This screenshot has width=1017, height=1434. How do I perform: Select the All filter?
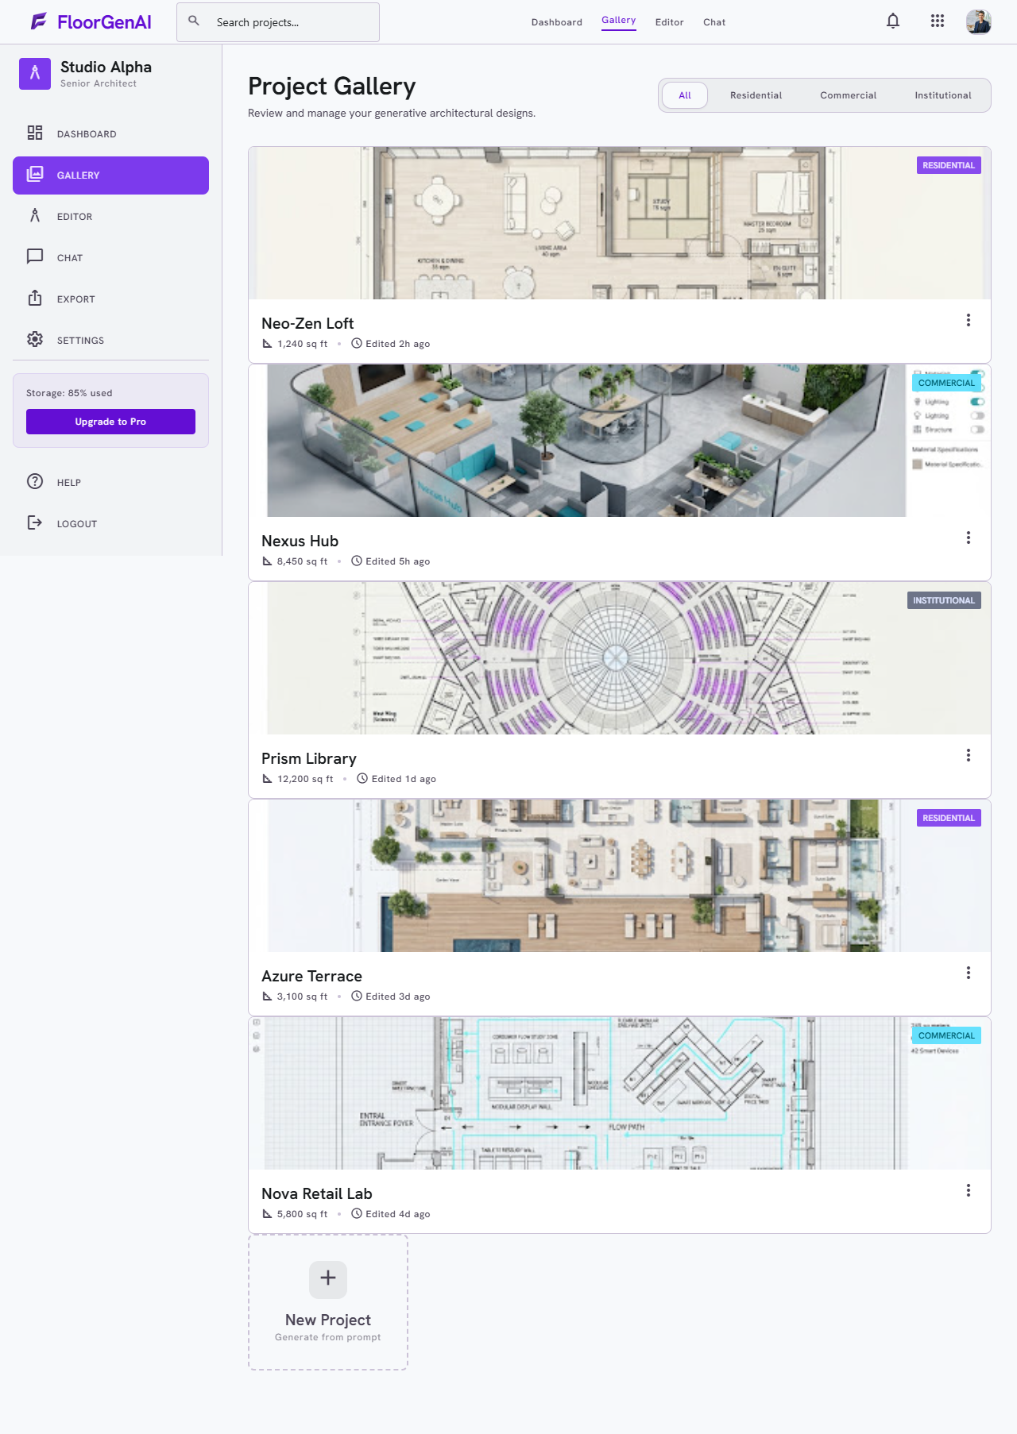pyautogui.click(x=685, y=95)
